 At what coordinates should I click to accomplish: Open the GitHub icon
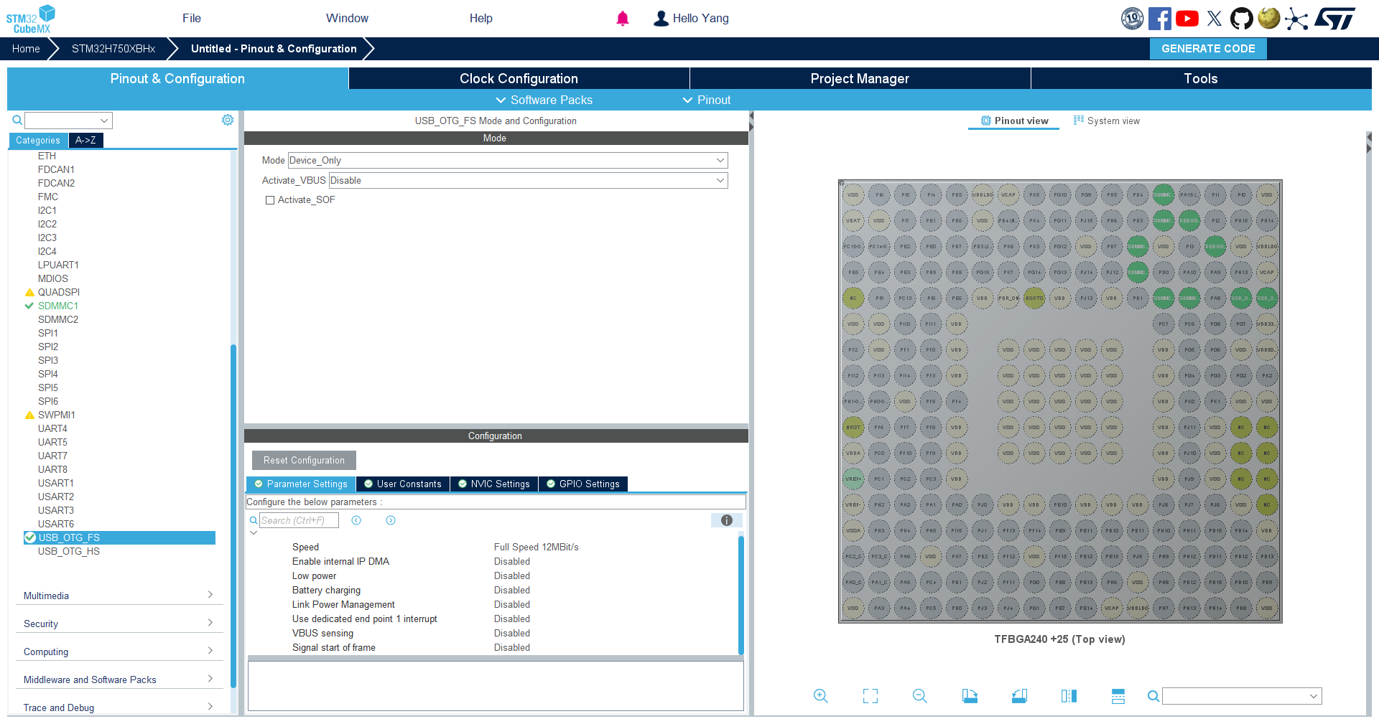coord(1241,19)
